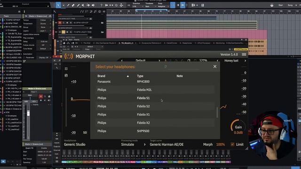Open the Quantize value dropdown

pyautogui.click(x=138, y=6)
